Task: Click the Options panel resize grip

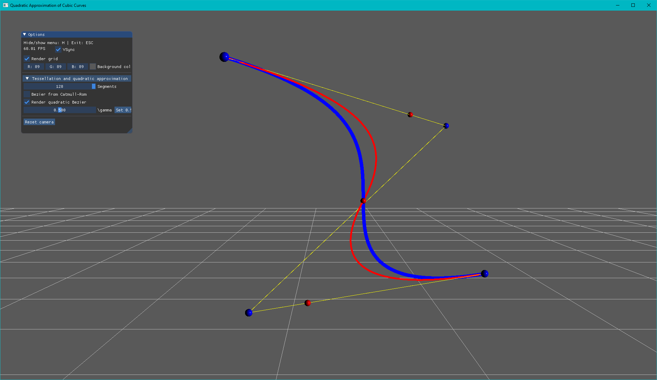Action: click(130, 131)
